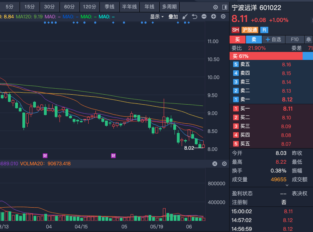313x232 pixels.
Task: Switch to the 30分 period tab
Action: (x=50, y=7)
